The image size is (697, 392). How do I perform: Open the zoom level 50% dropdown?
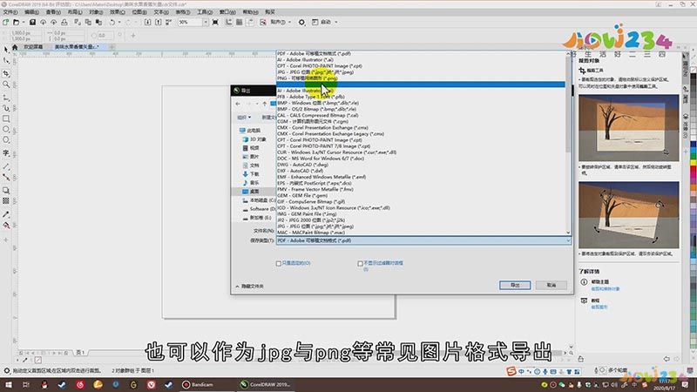(206, 22)
